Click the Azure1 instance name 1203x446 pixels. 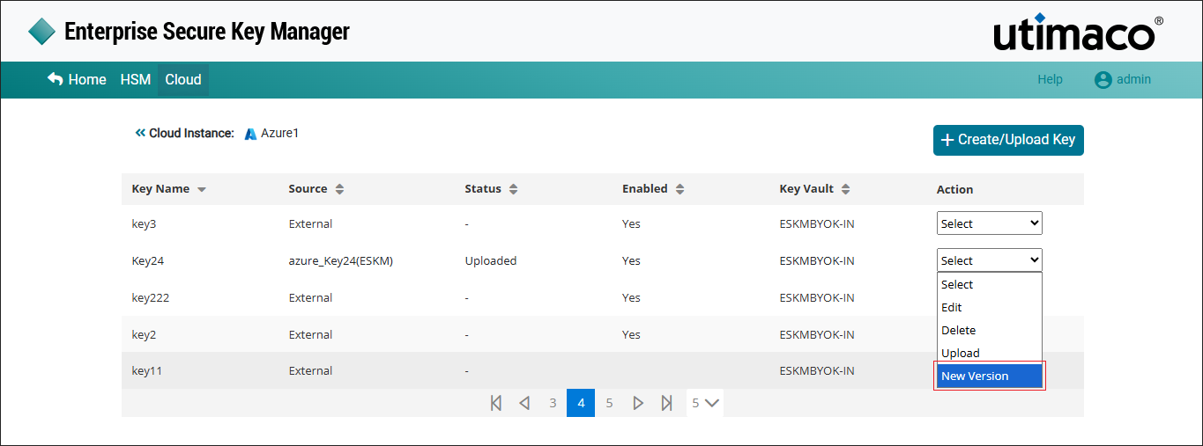tap(280, 133)
